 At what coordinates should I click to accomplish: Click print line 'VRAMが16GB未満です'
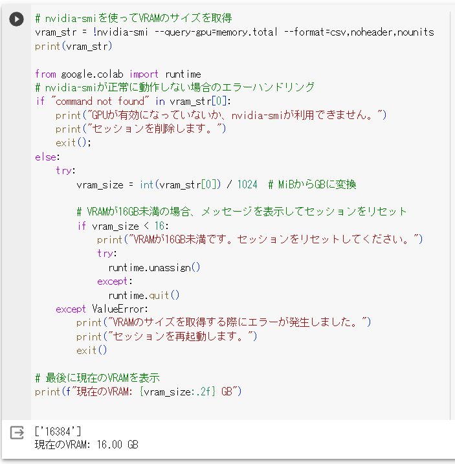point(260,239)
